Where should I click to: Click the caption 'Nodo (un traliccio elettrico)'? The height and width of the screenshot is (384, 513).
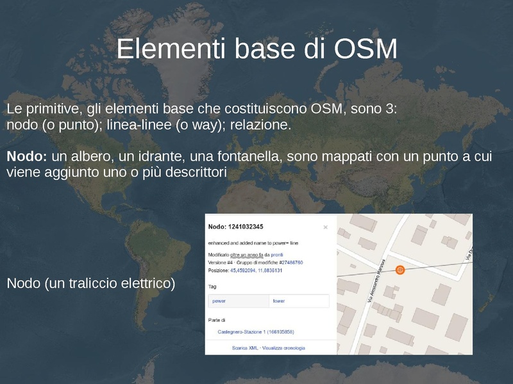pos(90,283)
